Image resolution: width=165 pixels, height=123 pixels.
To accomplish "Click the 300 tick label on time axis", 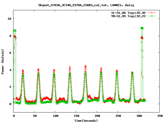I will pyautogui.click(x=139, y=116).
